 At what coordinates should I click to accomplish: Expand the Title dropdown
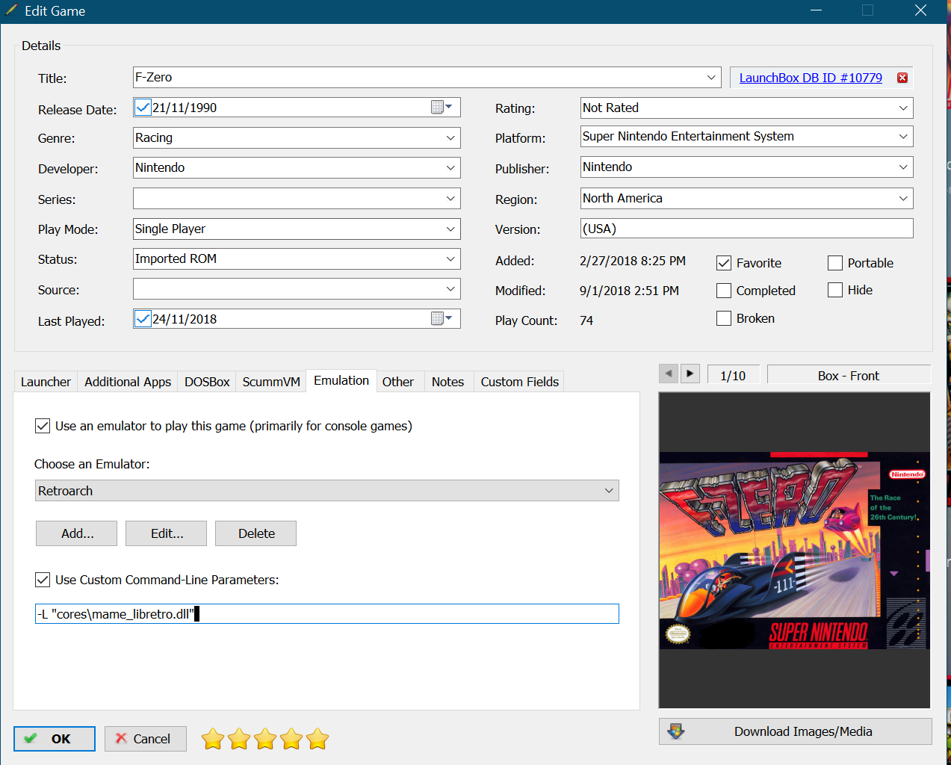point(711,78)
